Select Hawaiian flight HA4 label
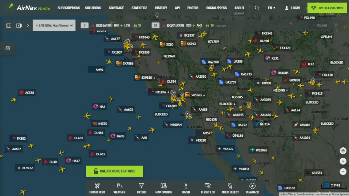 [x=100, y=107]
